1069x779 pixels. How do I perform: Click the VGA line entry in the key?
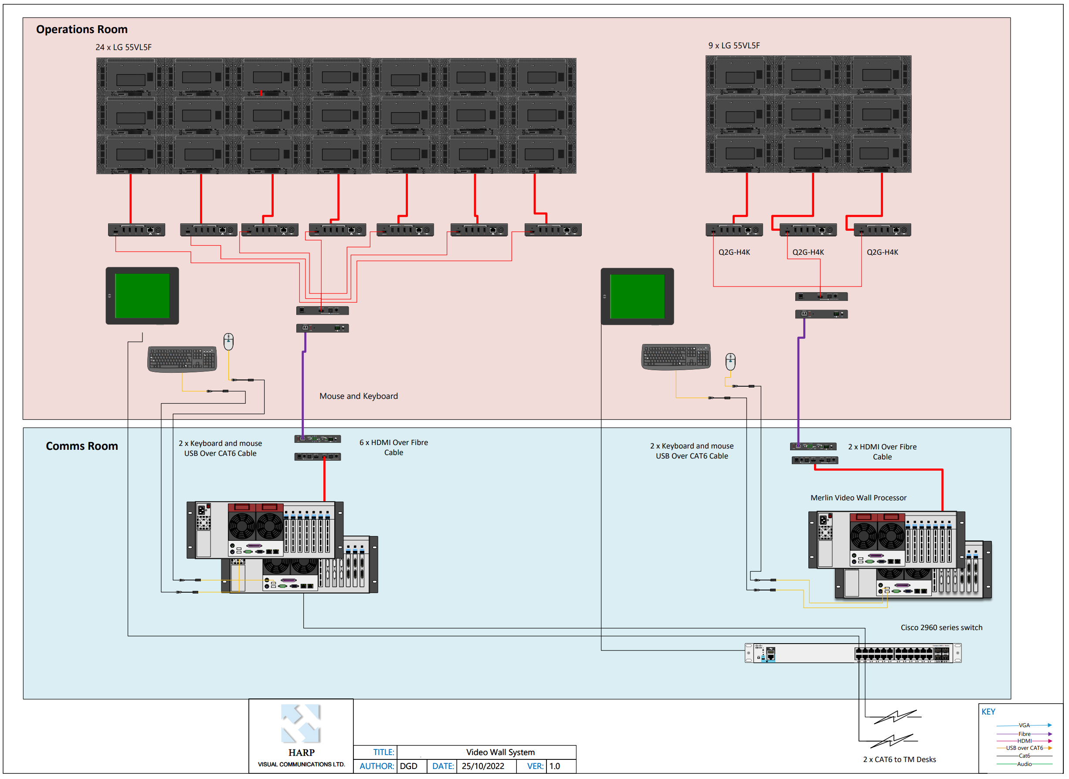1024,726
